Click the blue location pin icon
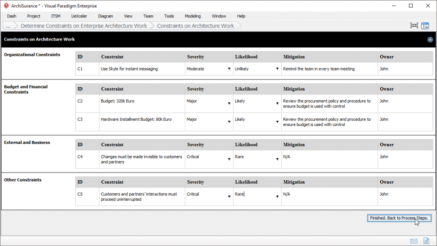437x246 pixels. [430, 40]
